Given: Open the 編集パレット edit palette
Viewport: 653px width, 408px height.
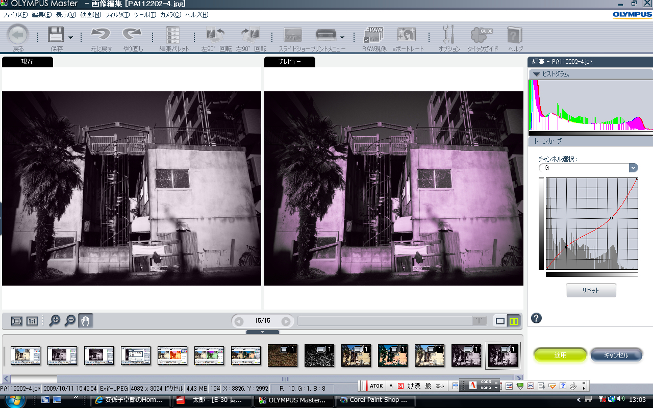Looking at the screenshot, I should click(x=173, y=35).
